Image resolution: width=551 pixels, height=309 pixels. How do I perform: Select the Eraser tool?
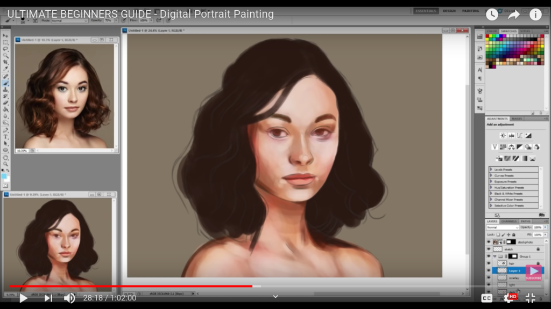click(x=5, y=102)
